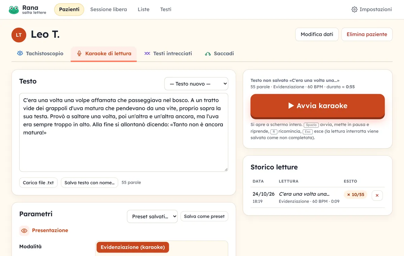404x256 pixels.
Task: Click the Leo T. patient name heading
Action: (45, 34)
